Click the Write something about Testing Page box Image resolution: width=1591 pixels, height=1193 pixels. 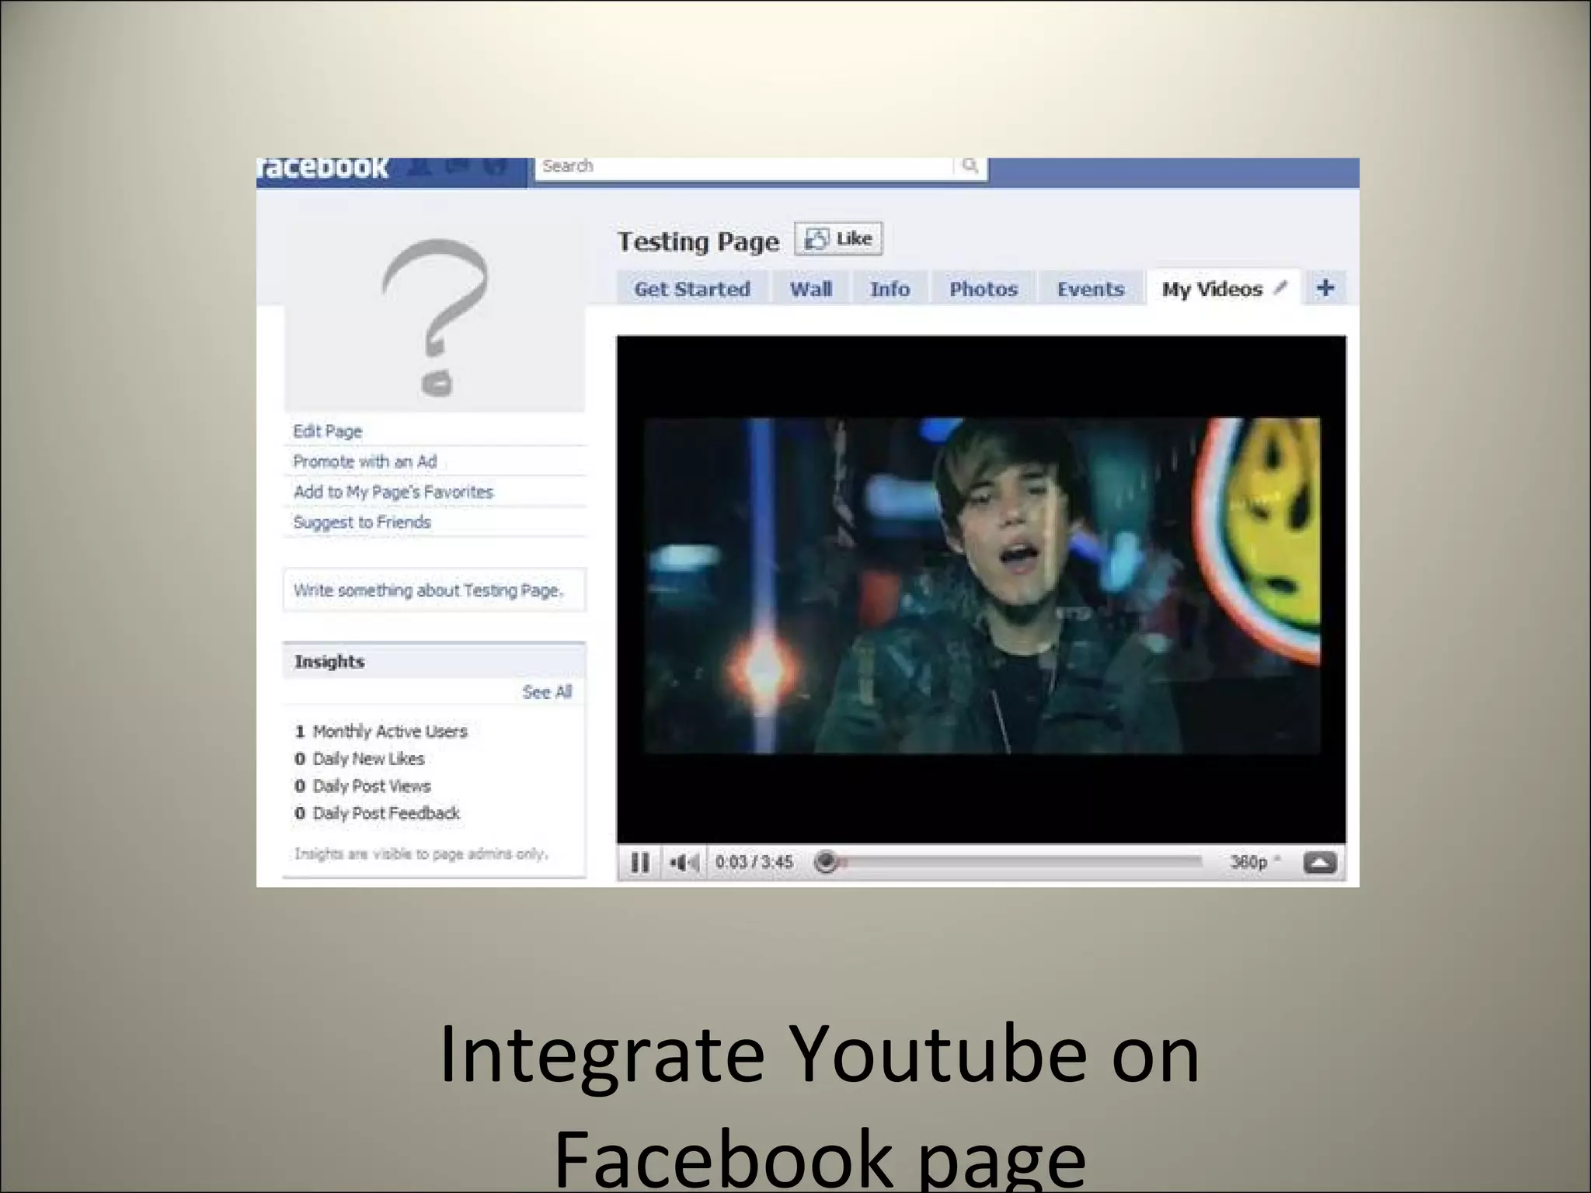pyautogui.click(x=434, y=590)
